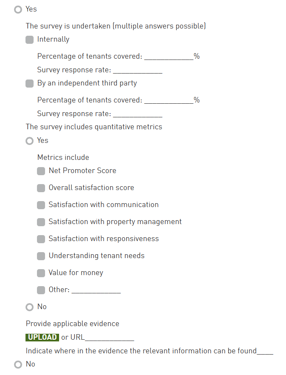Check Satisfaction with responsiveness box
This screenshot has width=286, height=375.
click(41, 239)
